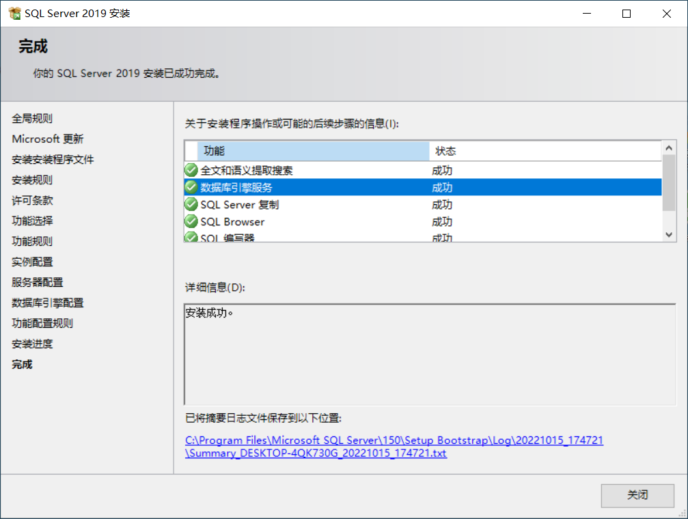Select the SQL 编写器 row
The image size is (688, 519).
pos(423,236)
